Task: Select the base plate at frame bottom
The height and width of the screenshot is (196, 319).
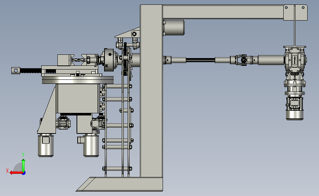Action: pos(120,184)
